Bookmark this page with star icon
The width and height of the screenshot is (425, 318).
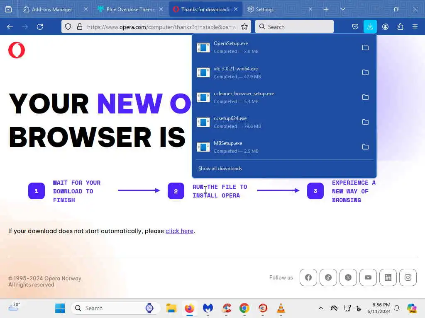244,26
